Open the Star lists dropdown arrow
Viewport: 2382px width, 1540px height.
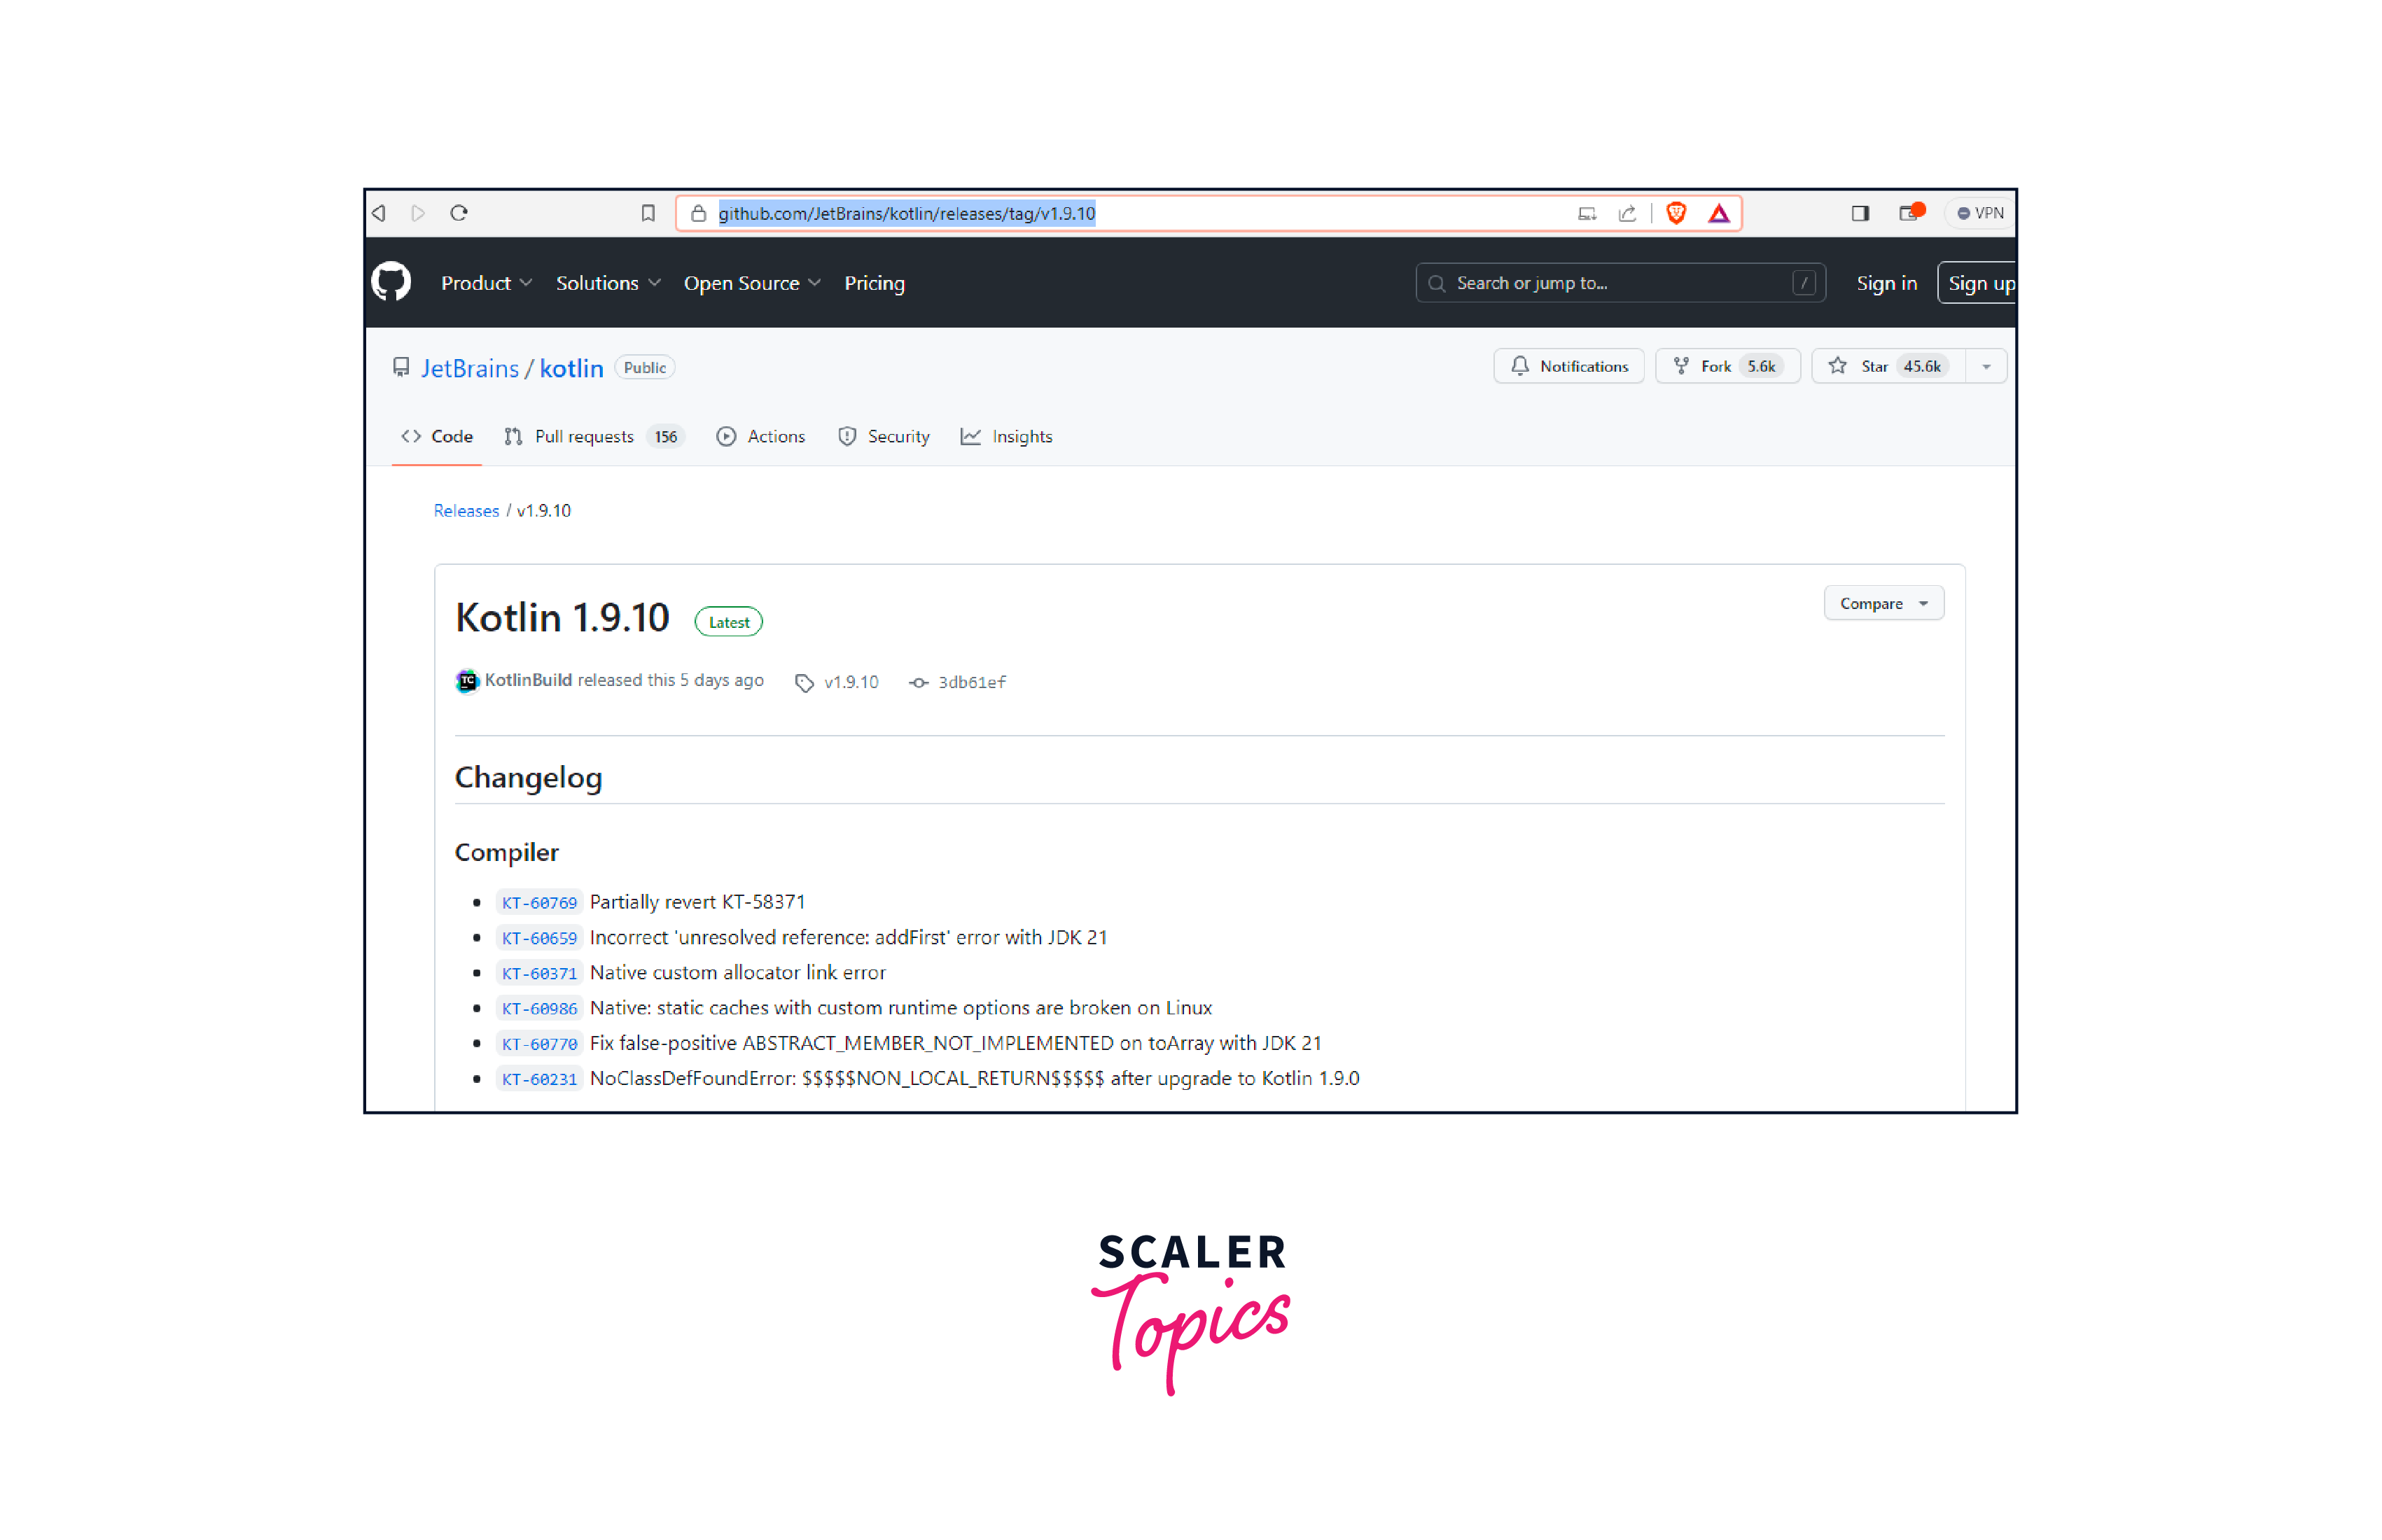[x=1986, y=366]
